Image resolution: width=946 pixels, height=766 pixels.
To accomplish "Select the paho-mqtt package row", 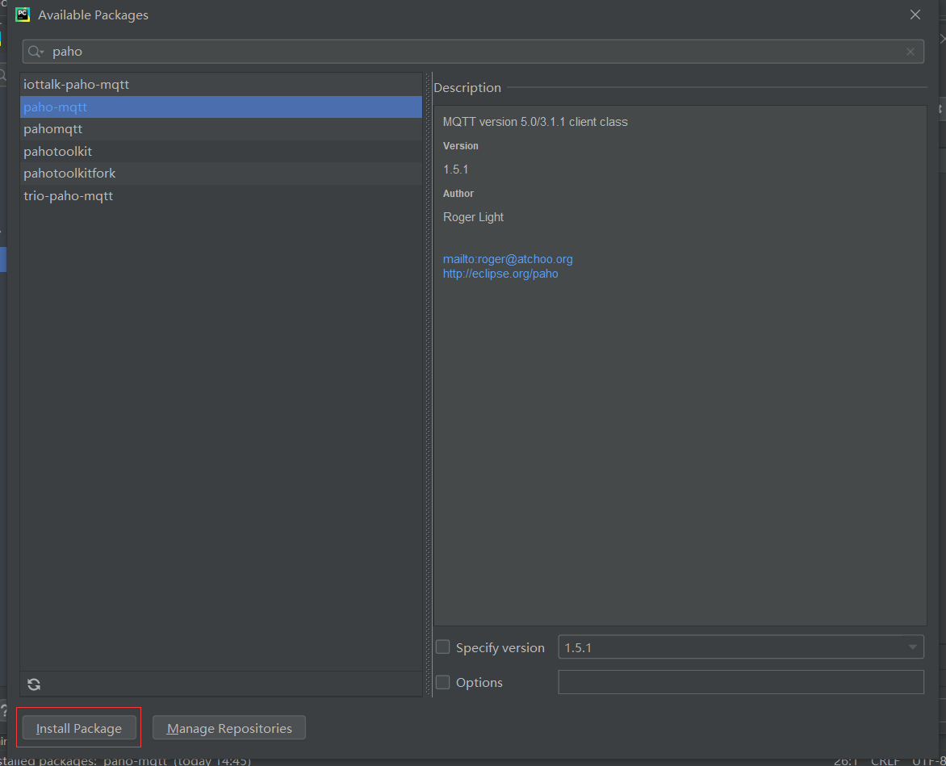I will point(221,107).
